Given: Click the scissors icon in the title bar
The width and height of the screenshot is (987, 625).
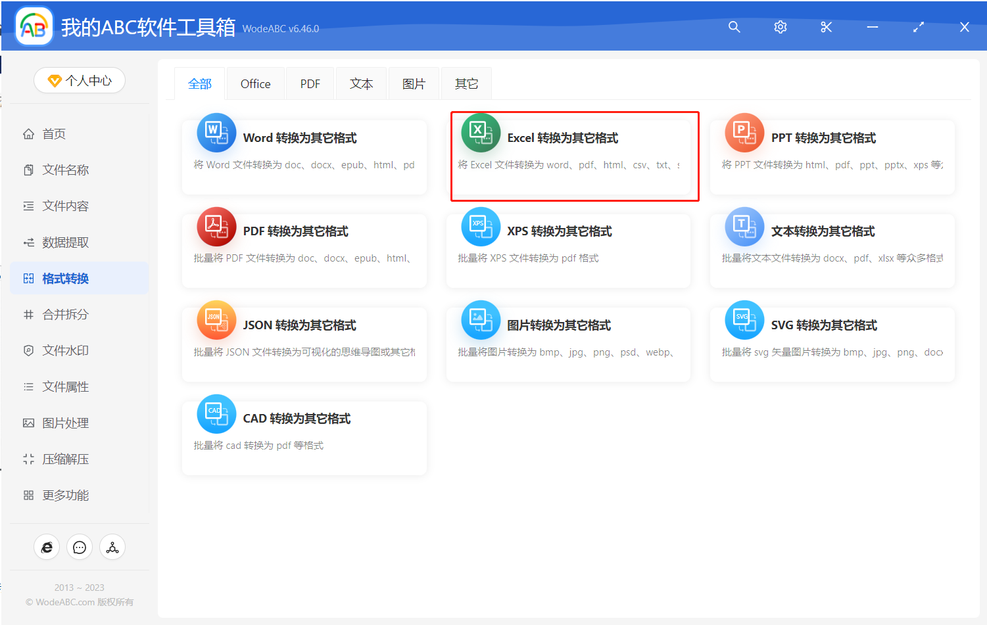Looking at the screenshot, I should 827,28.
